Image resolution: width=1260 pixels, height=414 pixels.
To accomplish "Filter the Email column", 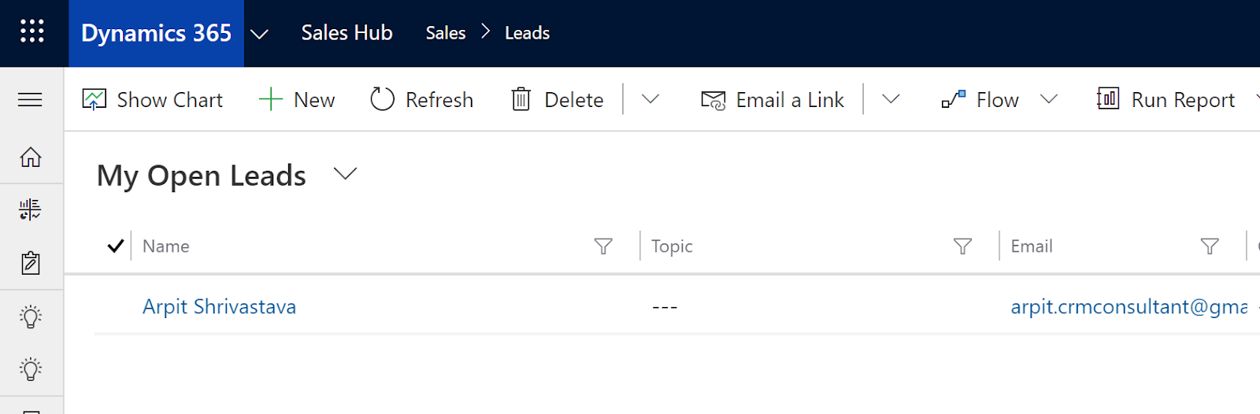I will coord(1210,246).
